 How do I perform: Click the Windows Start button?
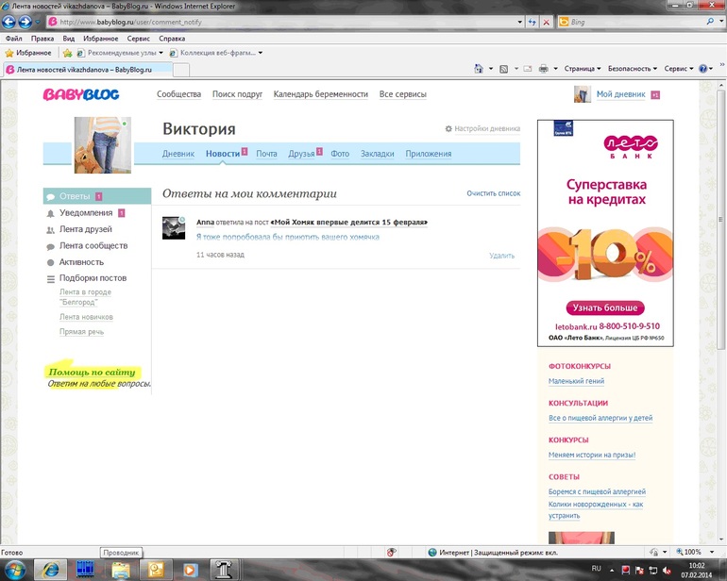pos(15,570)
